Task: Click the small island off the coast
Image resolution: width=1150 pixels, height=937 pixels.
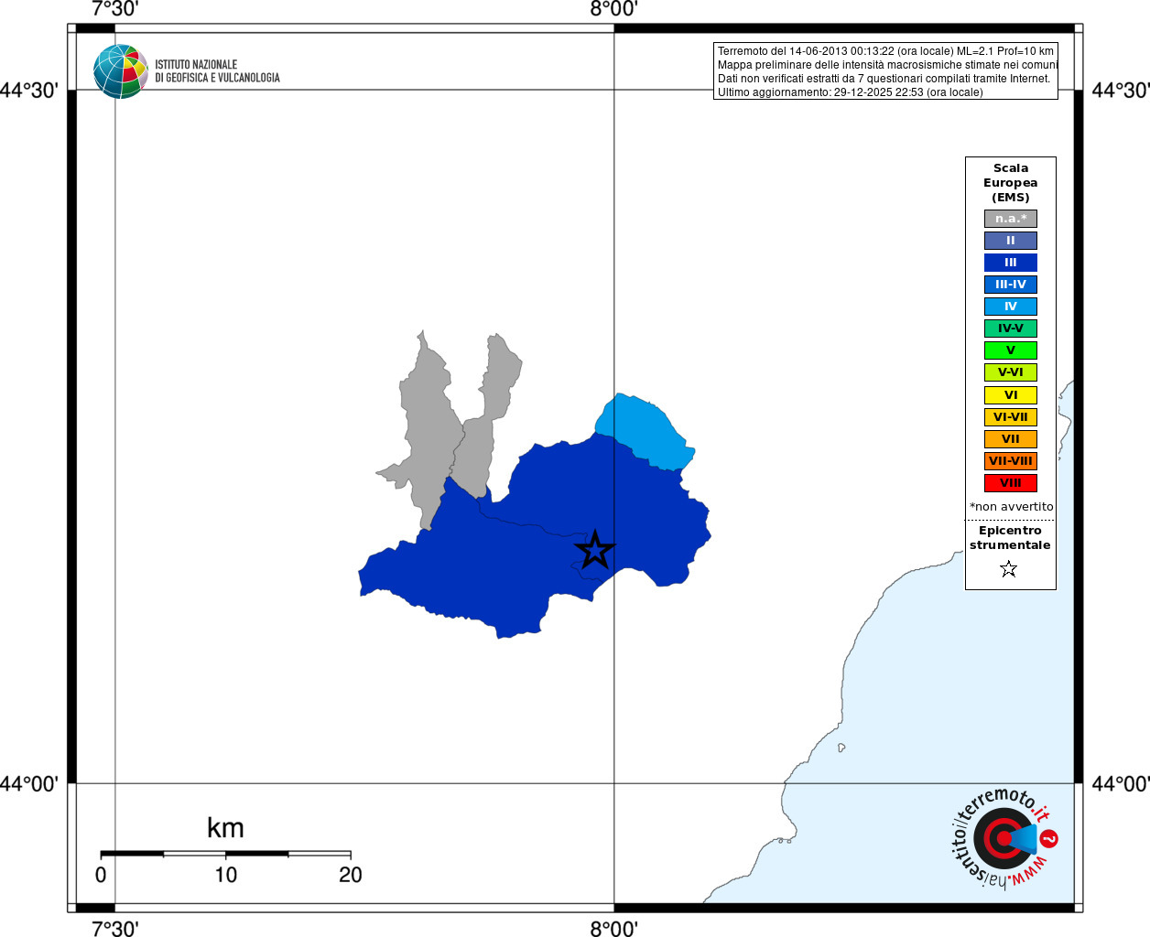Action: coord(841,748)
